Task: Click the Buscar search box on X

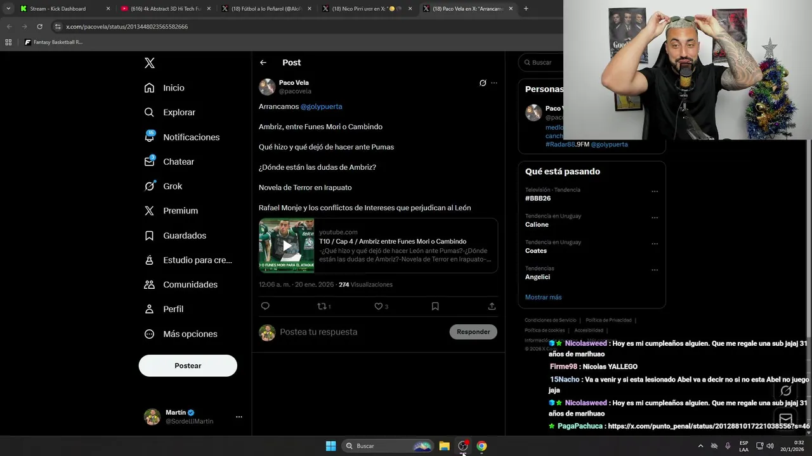Action: pyautogui.click(x=540, y=63)
